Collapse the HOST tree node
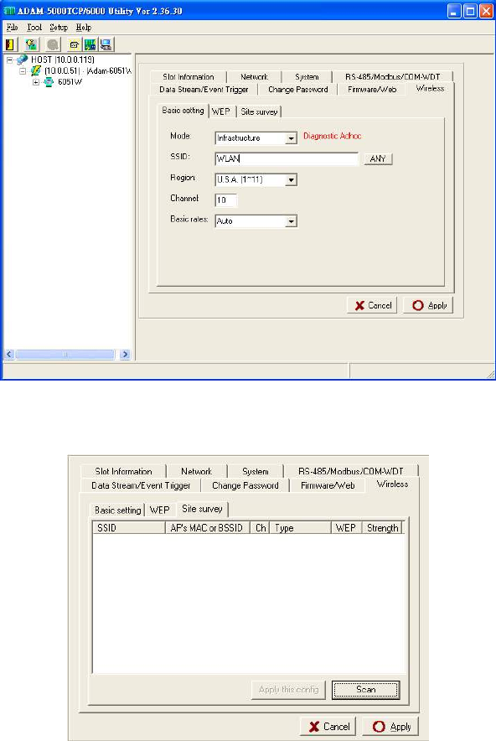Screen dimensions: 496x741 9,60
